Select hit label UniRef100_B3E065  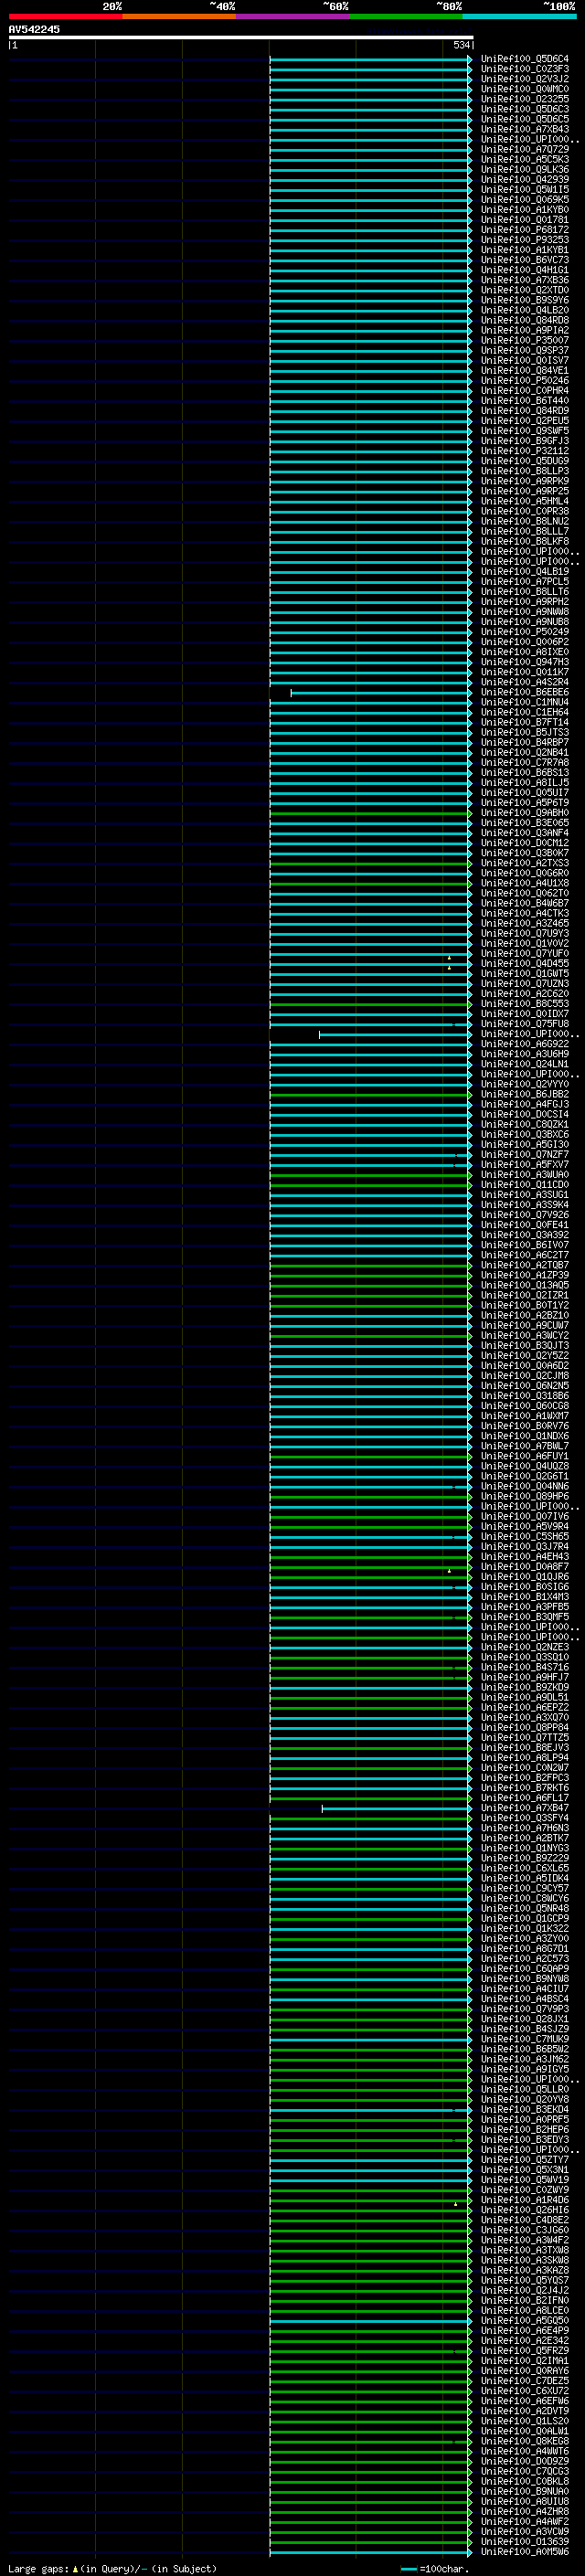point(524,822)
